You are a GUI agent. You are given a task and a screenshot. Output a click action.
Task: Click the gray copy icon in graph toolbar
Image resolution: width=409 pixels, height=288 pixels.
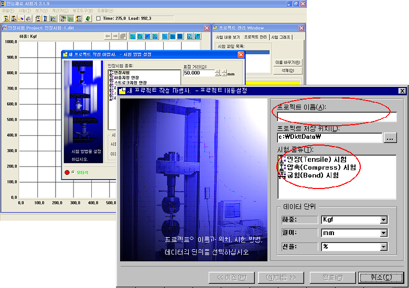[123, 36]
